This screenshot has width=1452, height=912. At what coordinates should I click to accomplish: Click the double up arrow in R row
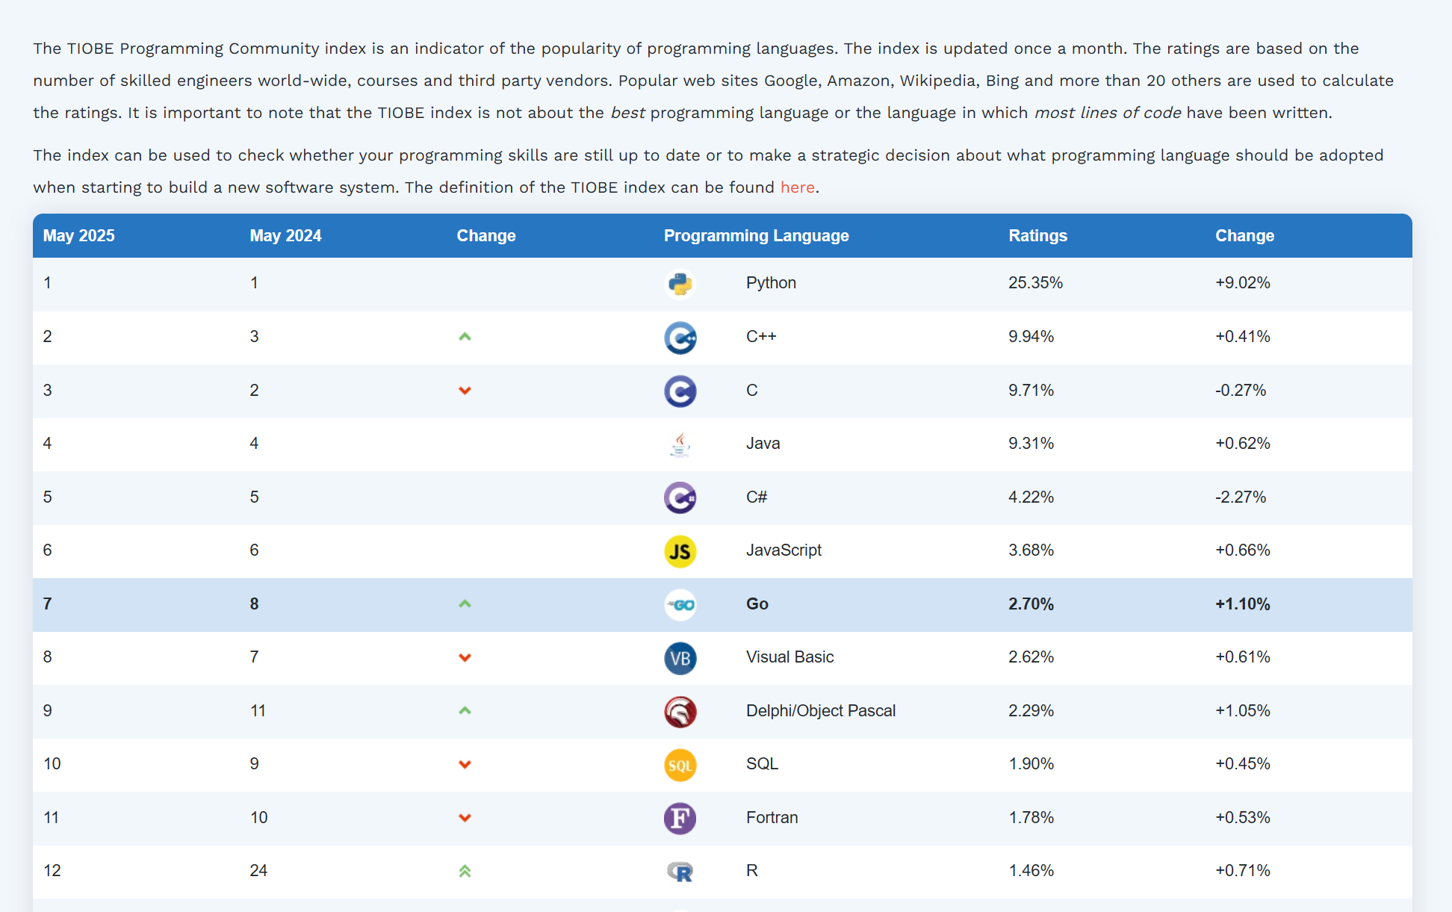pos(465,871)
